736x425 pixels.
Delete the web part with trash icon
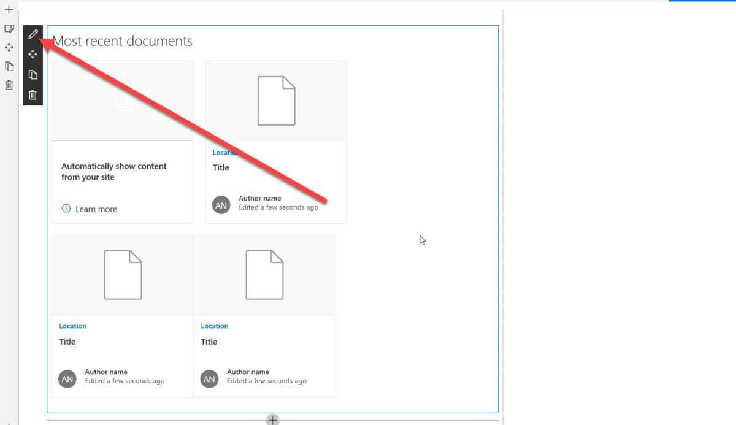click(33, 95)
